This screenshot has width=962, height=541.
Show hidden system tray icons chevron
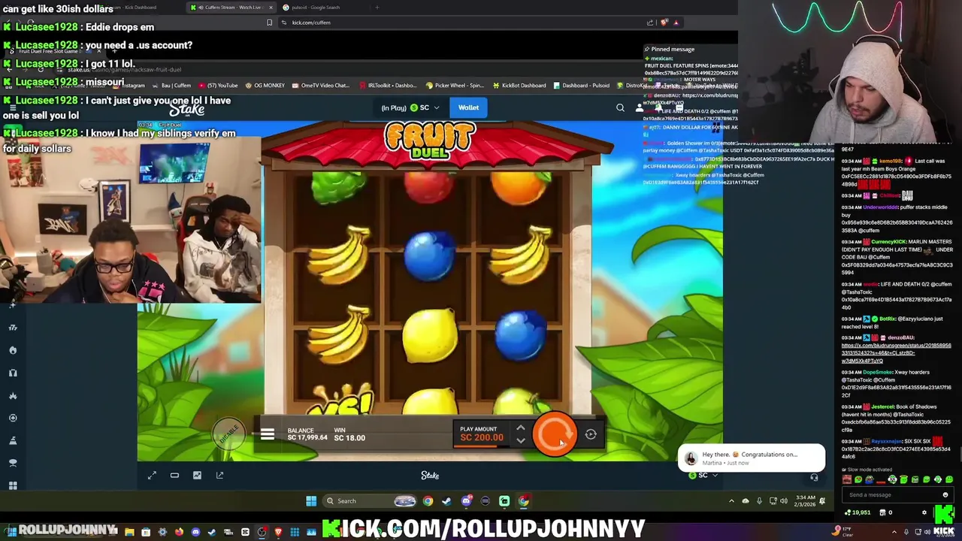[731, 501]
